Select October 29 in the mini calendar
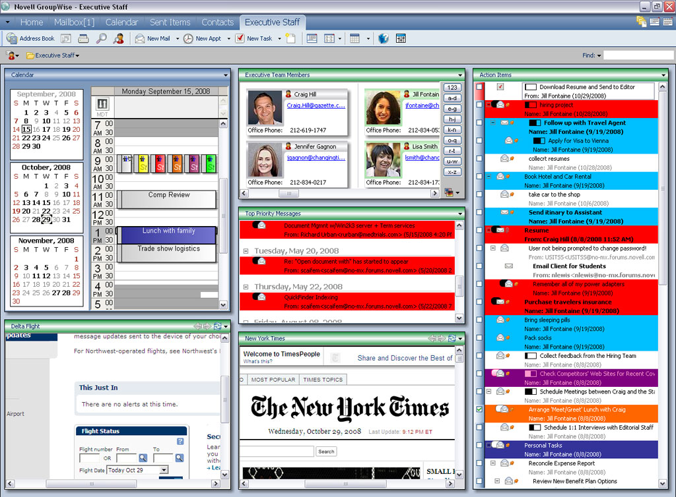This screenshot has height=497, width=676. pos(46,219)
